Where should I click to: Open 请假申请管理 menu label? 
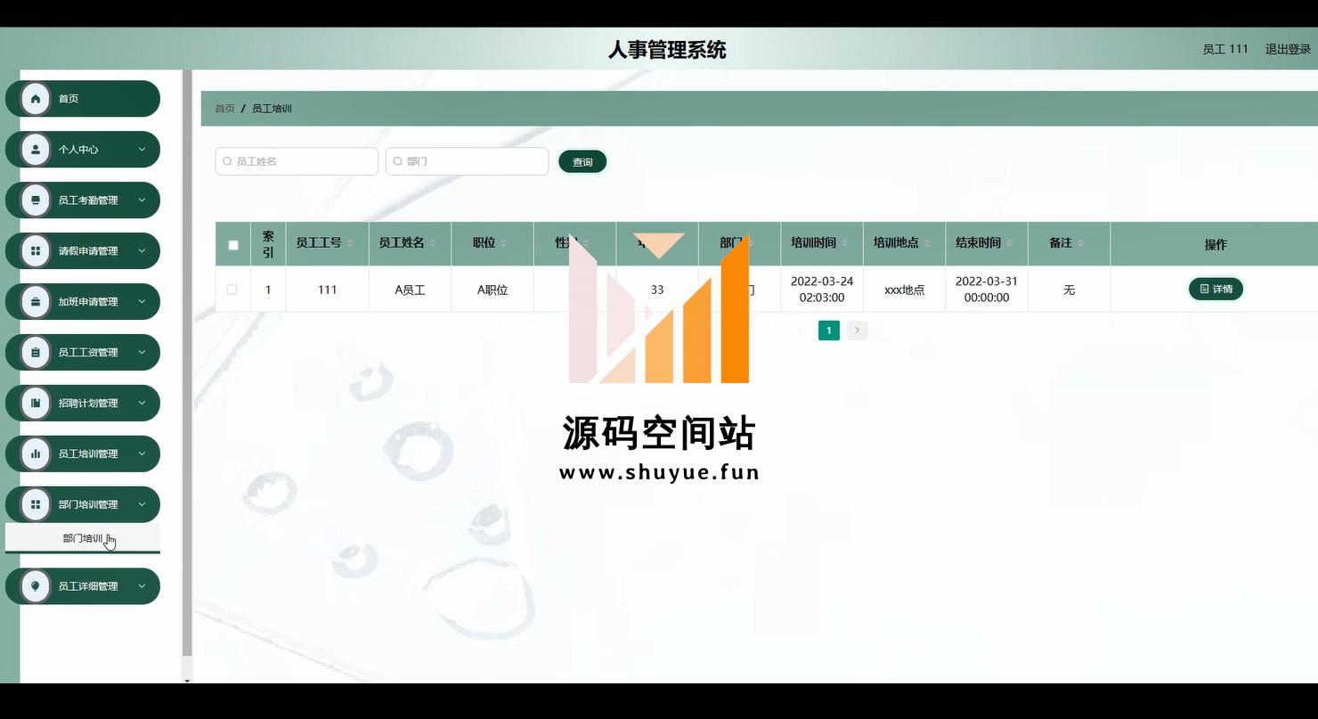pos(88,251)
